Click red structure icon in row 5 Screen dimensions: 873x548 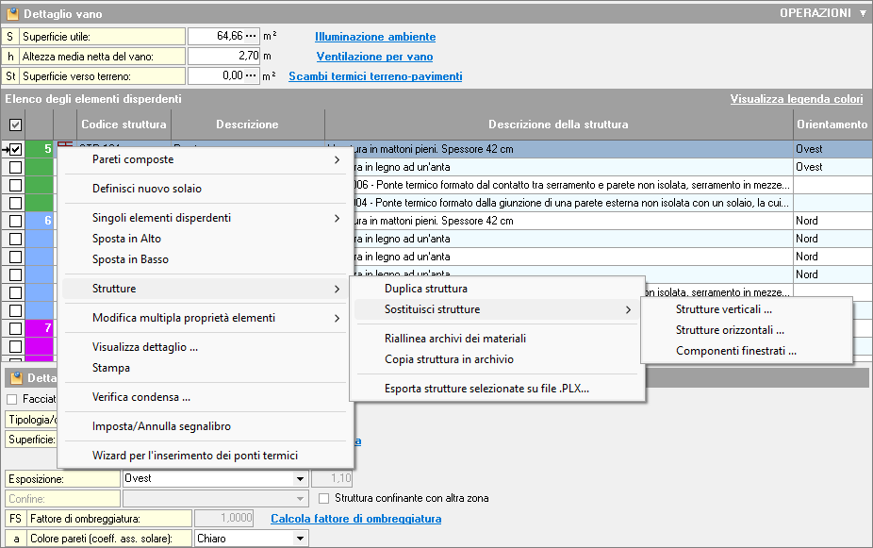pos(64,145)
